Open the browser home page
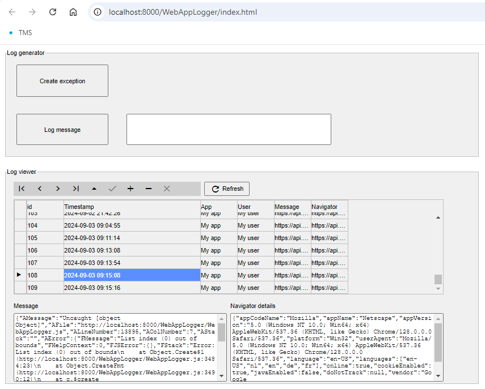 click(x=73, y=12)
